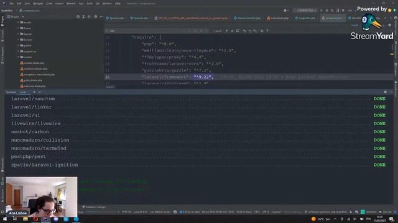Toggle Match Case in search bar
Screen dimensions: 398x223
point(195,31)
